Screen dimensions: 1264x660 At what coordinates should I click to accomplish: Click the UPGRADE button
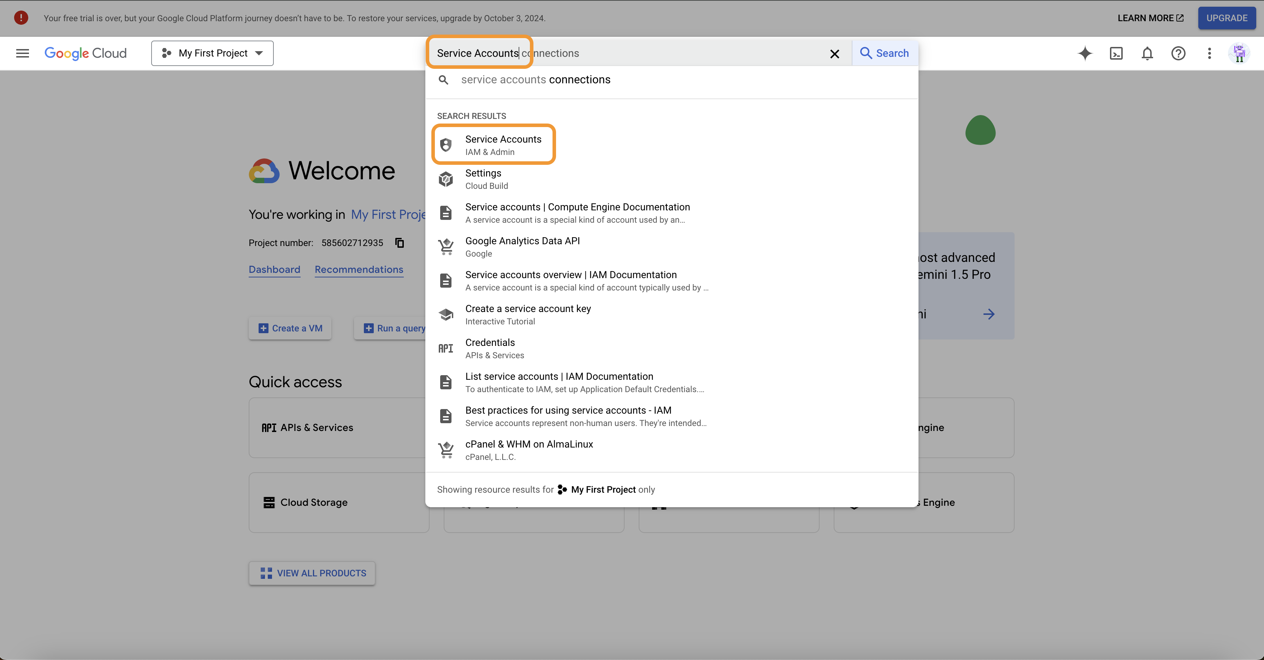pyautogui.click(x=1227, y=18)
